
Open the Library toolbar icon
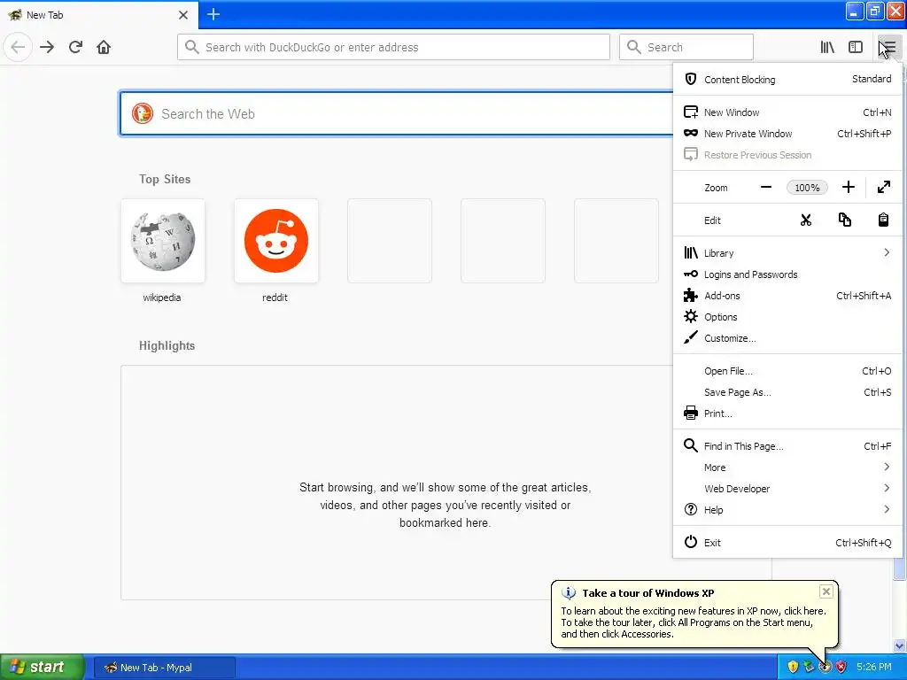[827, 47]
